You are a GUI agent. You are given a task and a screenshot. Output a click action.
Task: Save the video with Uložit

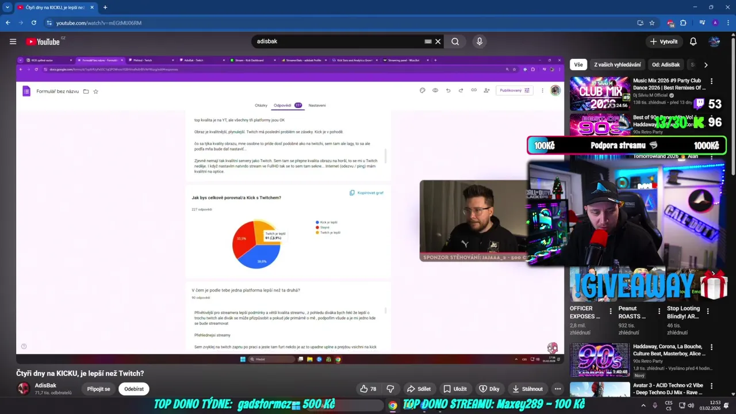[x=455, y=389]
